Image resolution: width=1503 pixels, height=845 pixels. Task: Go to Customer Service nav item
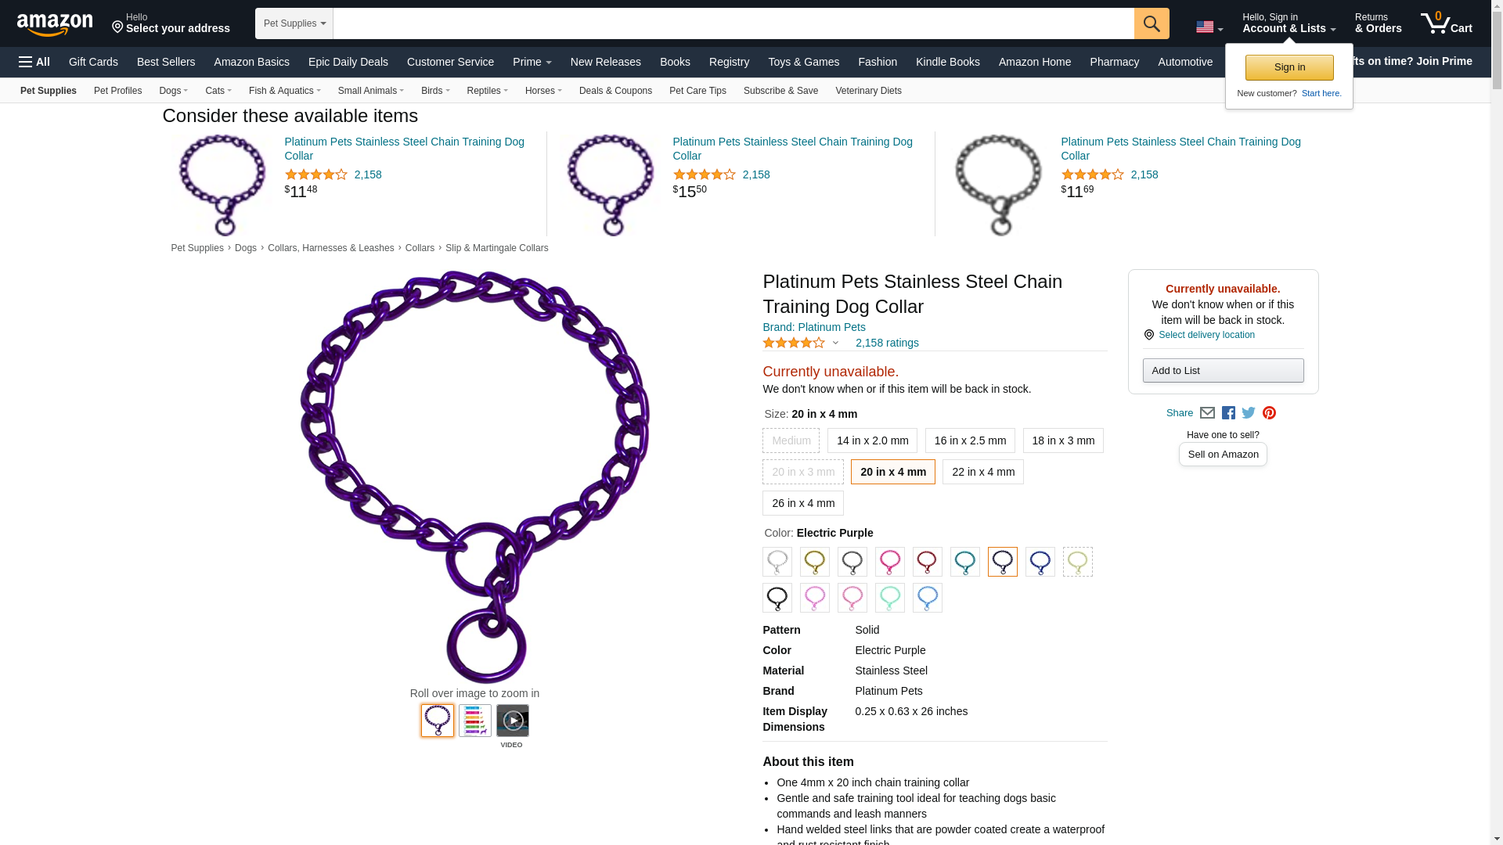pyautogui.click(x=450, y=62)
